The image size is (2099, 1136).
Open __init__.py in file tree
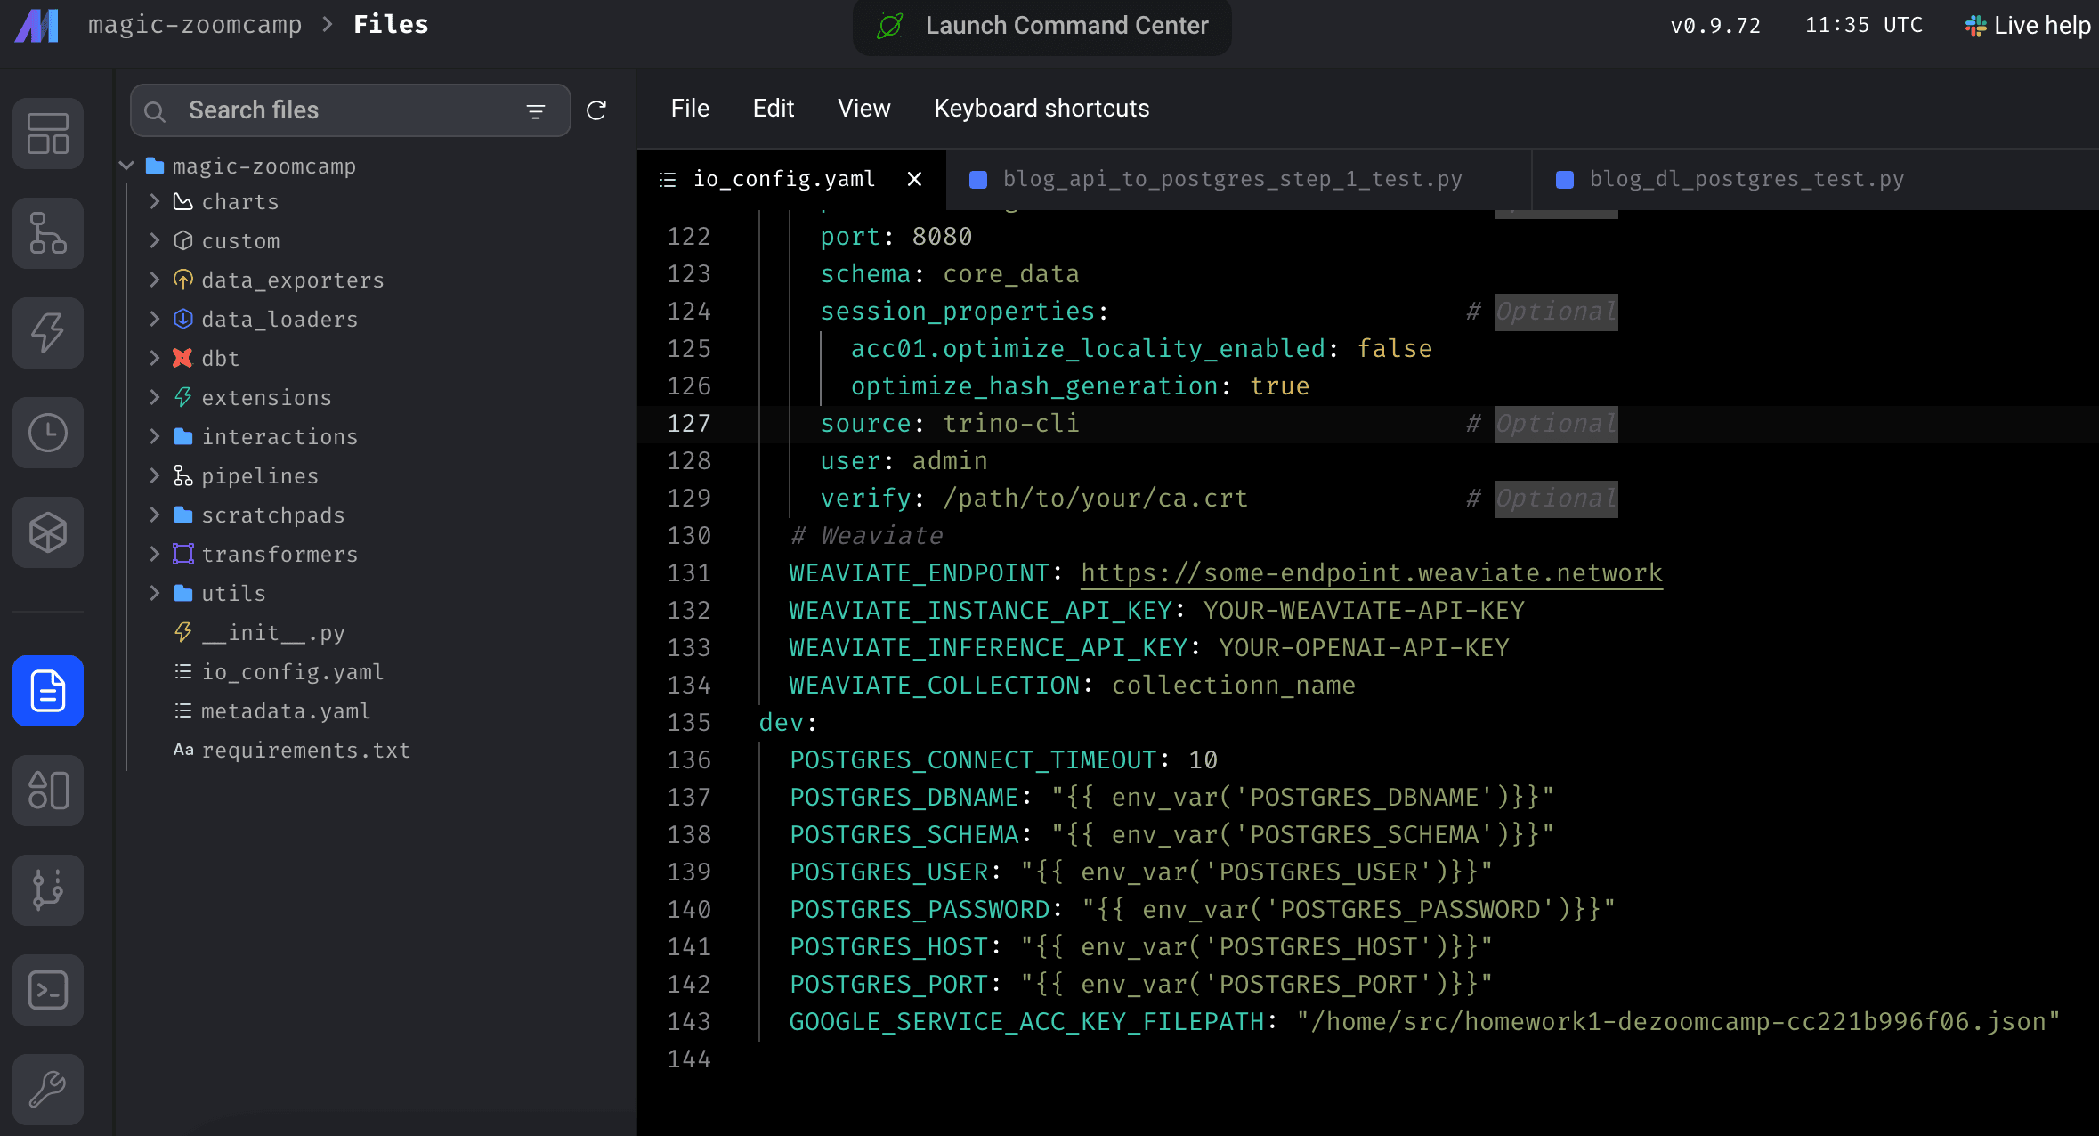(x=272, y=633)
